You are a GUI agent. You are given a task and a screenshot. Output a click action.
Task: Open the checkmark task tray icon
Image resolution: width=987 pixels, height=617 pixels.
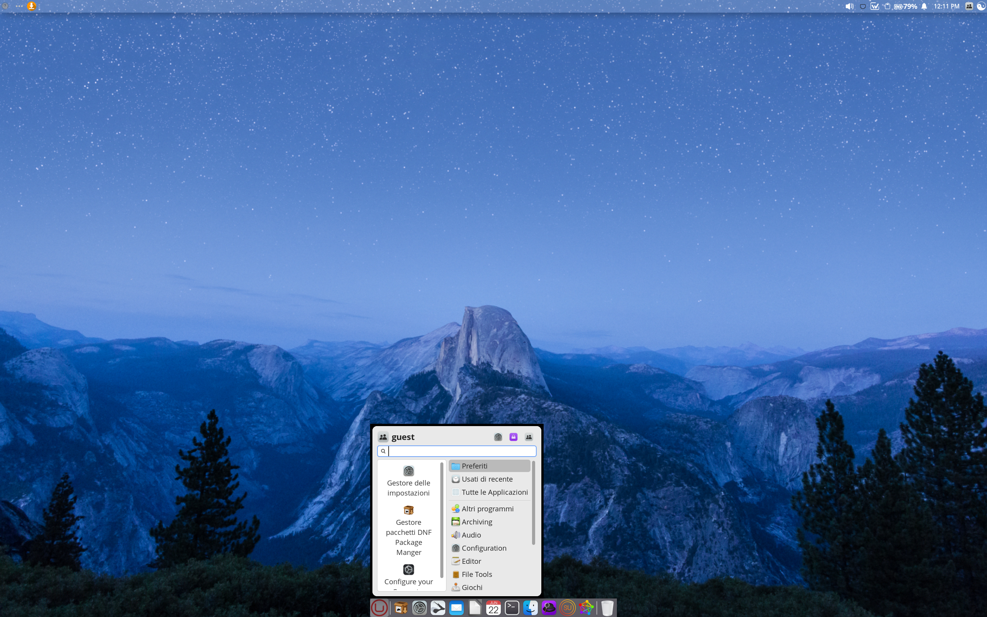click(875, 6)
